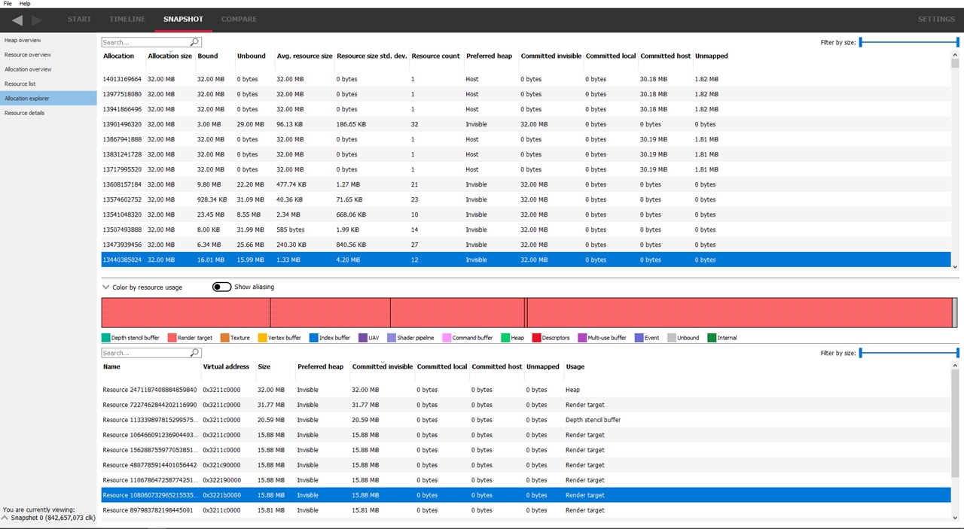Click the magnifier icon in allocation search
The height and width of the screenshot is (529, 964).
195,43
